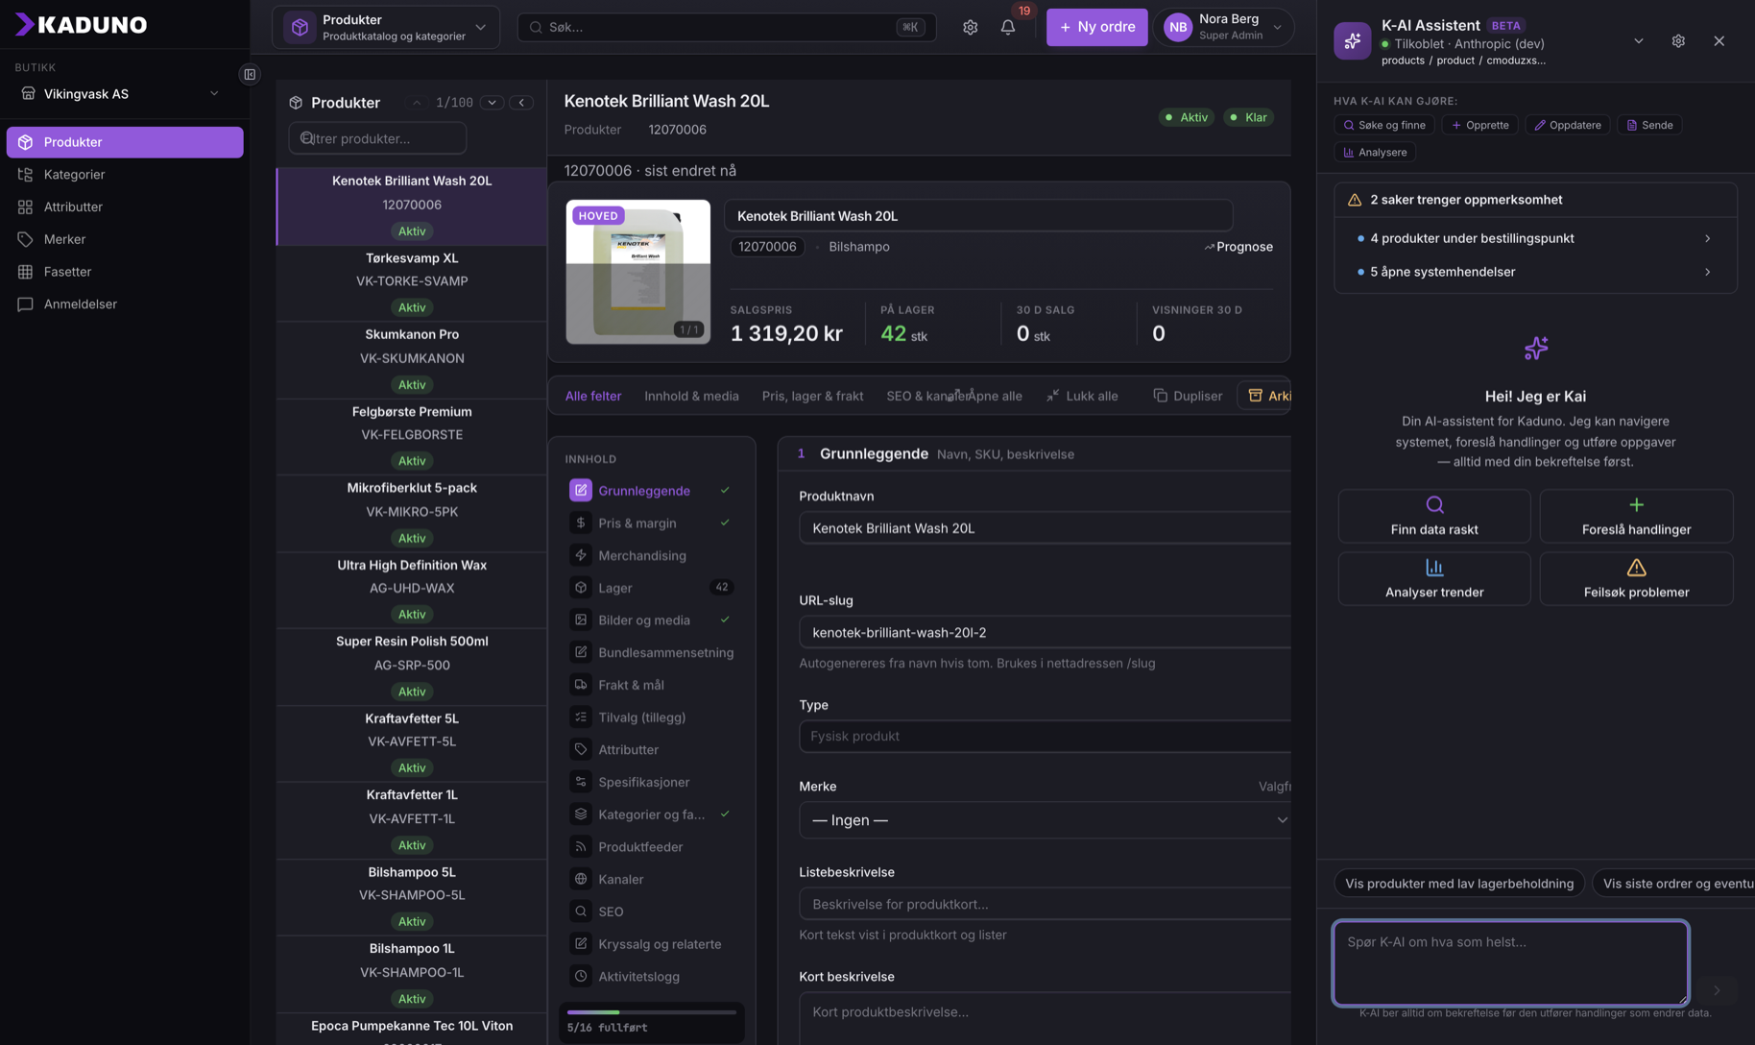
Task: Click Dupliser button
Action: click(x=1188, y=396)
